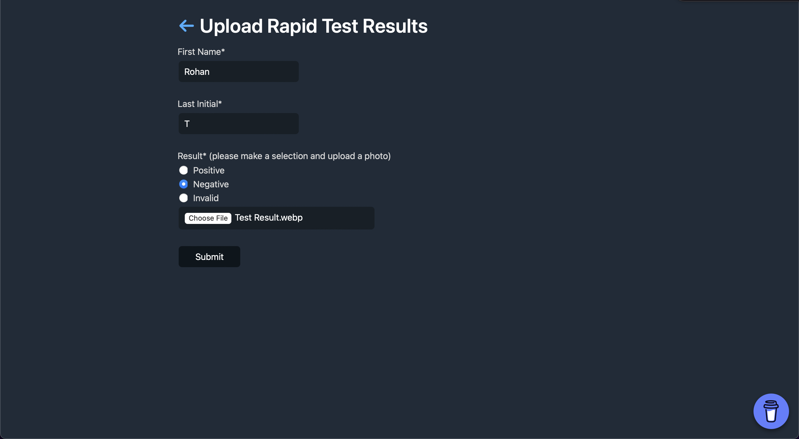Viewport: 799px width, 439px height.
Task: Upload a different test photo via Choose File
Action: pos(208,218)
